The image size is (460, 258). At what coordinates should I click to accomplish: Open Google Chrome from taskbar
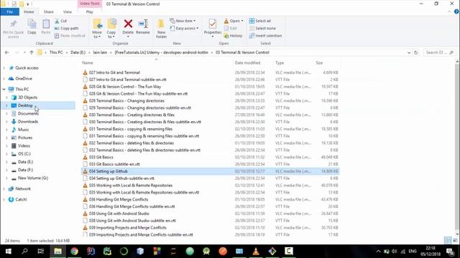74,251
